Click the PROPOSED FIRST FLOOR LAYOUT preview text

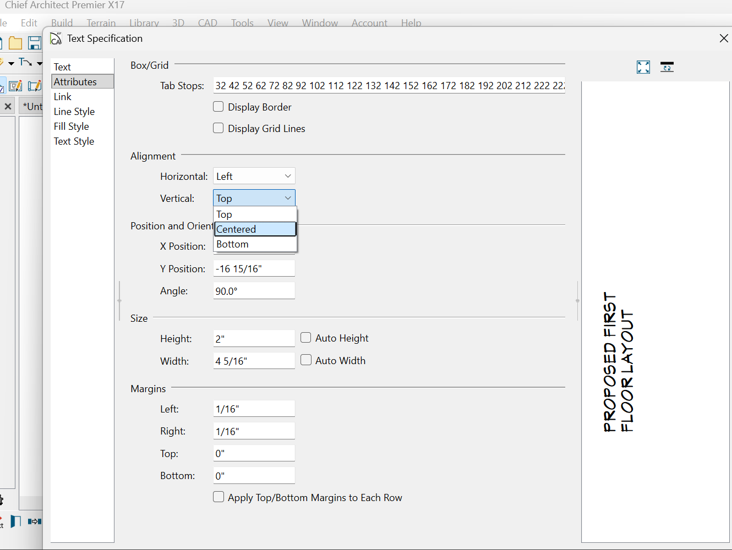619,362
